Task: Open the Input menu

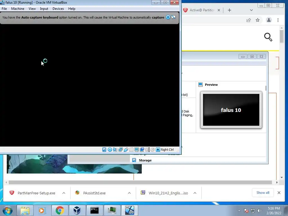Action: [x=44, y=9]
